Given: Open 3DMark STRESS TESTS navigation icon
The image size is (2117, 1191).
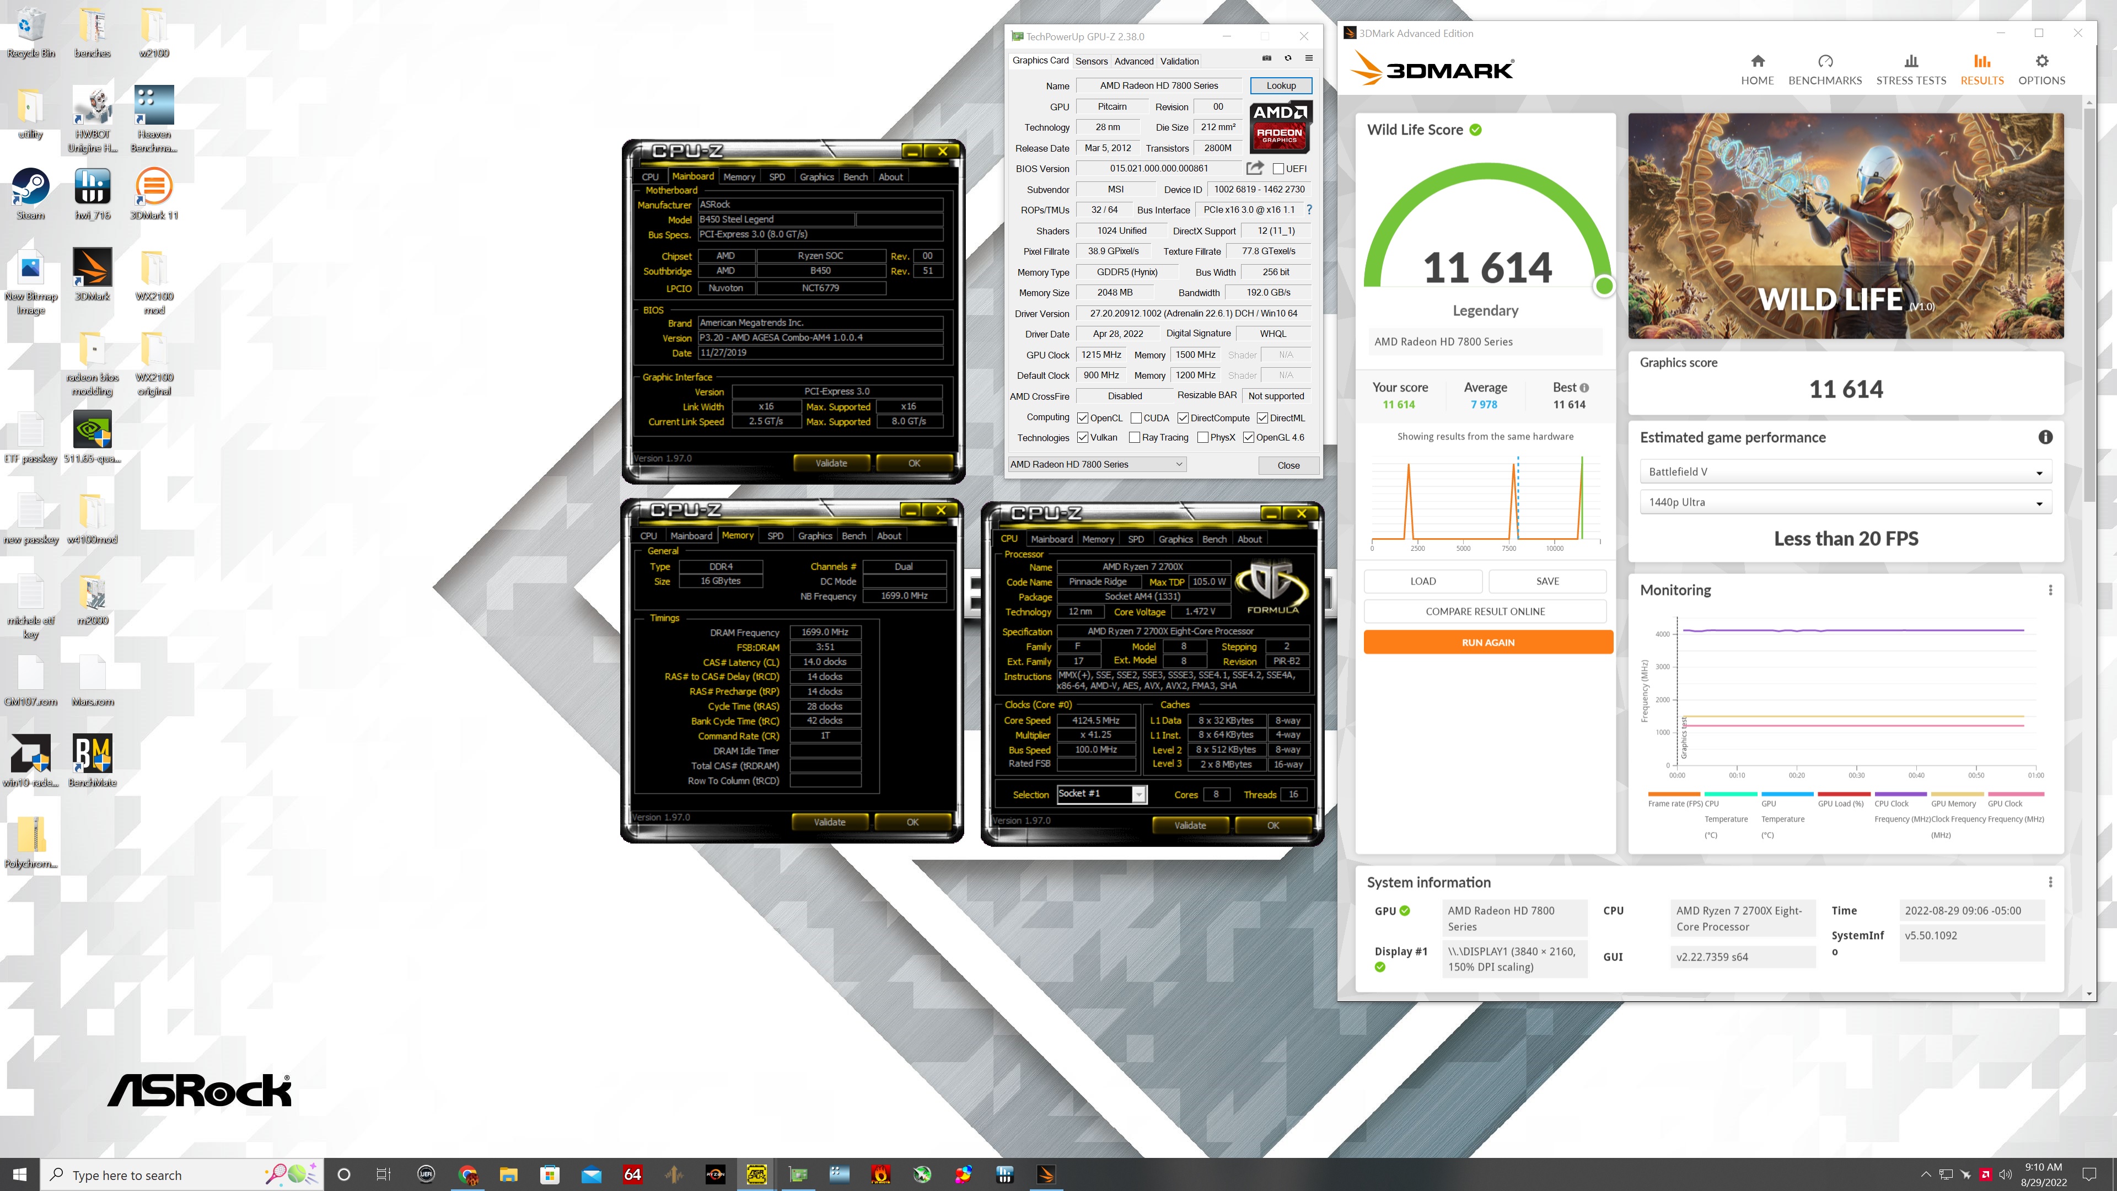Looking at the screenshot, I should click(1911, 62).
